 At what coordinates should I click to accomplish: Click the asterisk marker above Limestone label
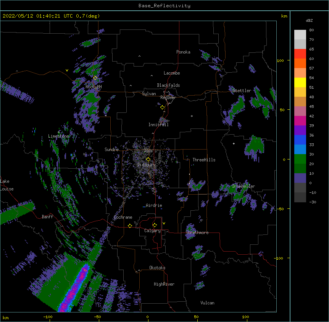pos(58,132)
